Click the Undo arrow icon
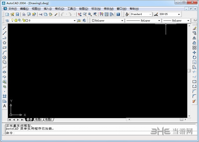 [x=62, y=14]
